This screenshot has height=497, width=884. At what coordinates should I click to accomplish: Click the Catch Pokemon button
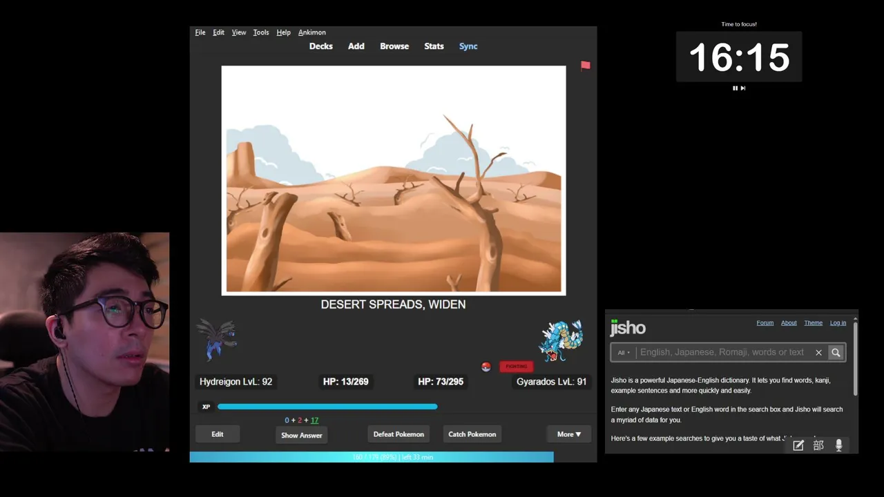point(472,434)
